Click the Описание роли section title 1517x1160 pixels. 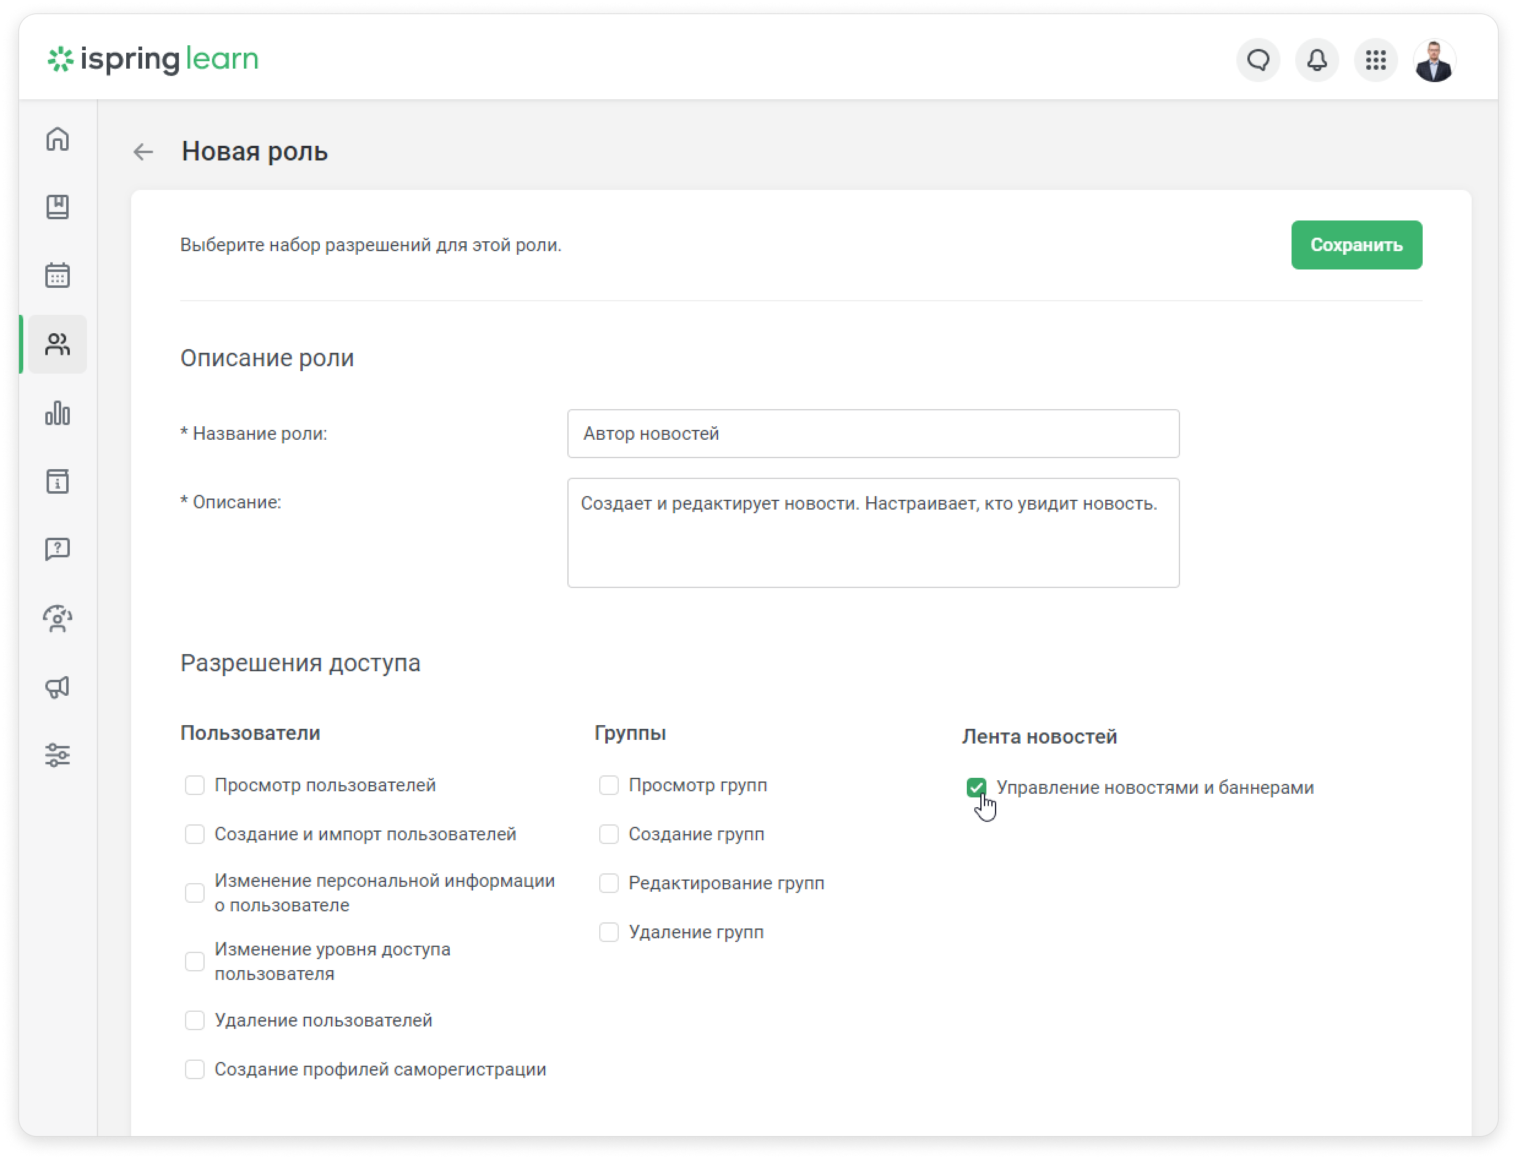(x=267, y=358)
